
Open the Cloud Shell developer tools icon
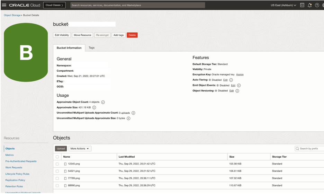[x=302, y=5]
